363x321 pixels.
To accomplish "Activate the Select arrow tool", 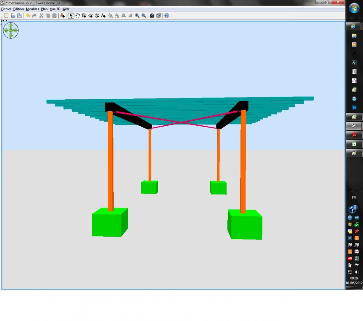I will [x=71, y=15].
